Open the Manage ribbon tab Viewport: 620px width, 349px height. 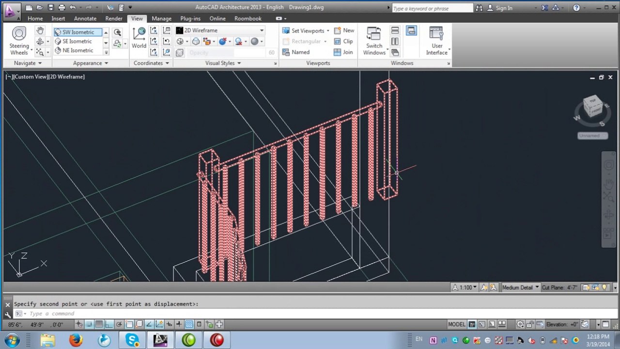click(x=161, y=18)
